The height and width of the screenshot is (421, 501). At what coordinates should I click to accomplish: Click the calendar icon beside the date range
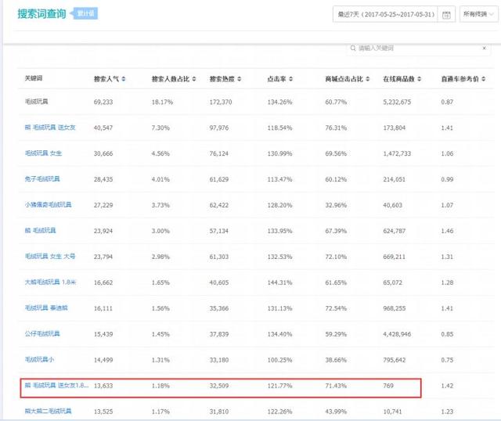coord(446,14)
